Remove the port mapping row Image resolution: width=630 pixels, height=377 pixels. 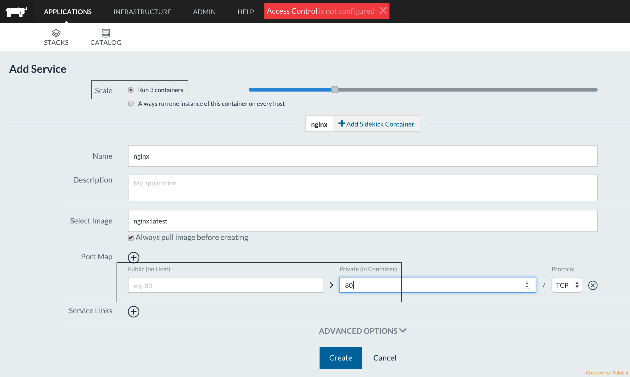pyautogui.click(x=593, y=285)
